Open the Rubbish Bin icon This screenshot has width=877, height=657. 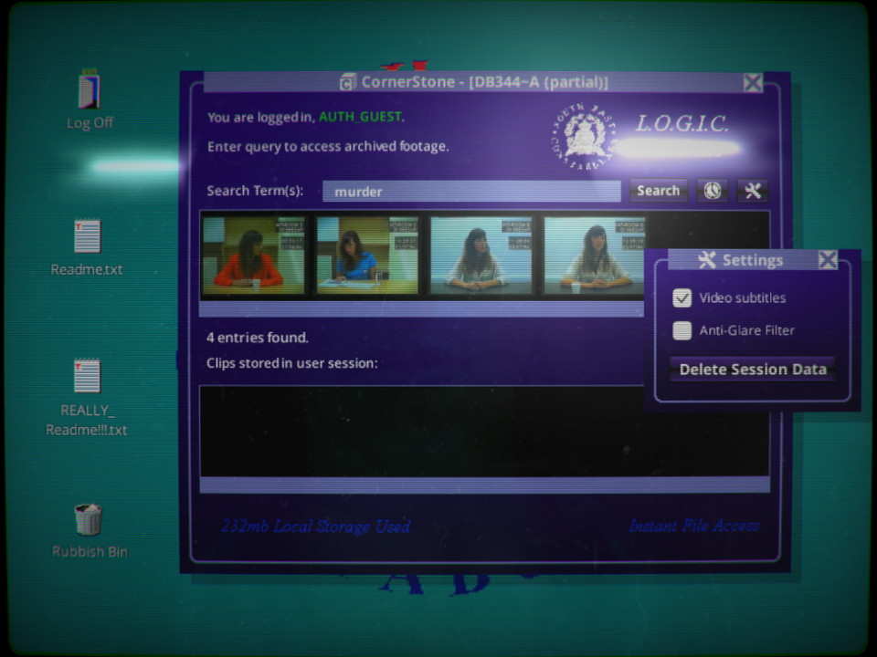89,519
